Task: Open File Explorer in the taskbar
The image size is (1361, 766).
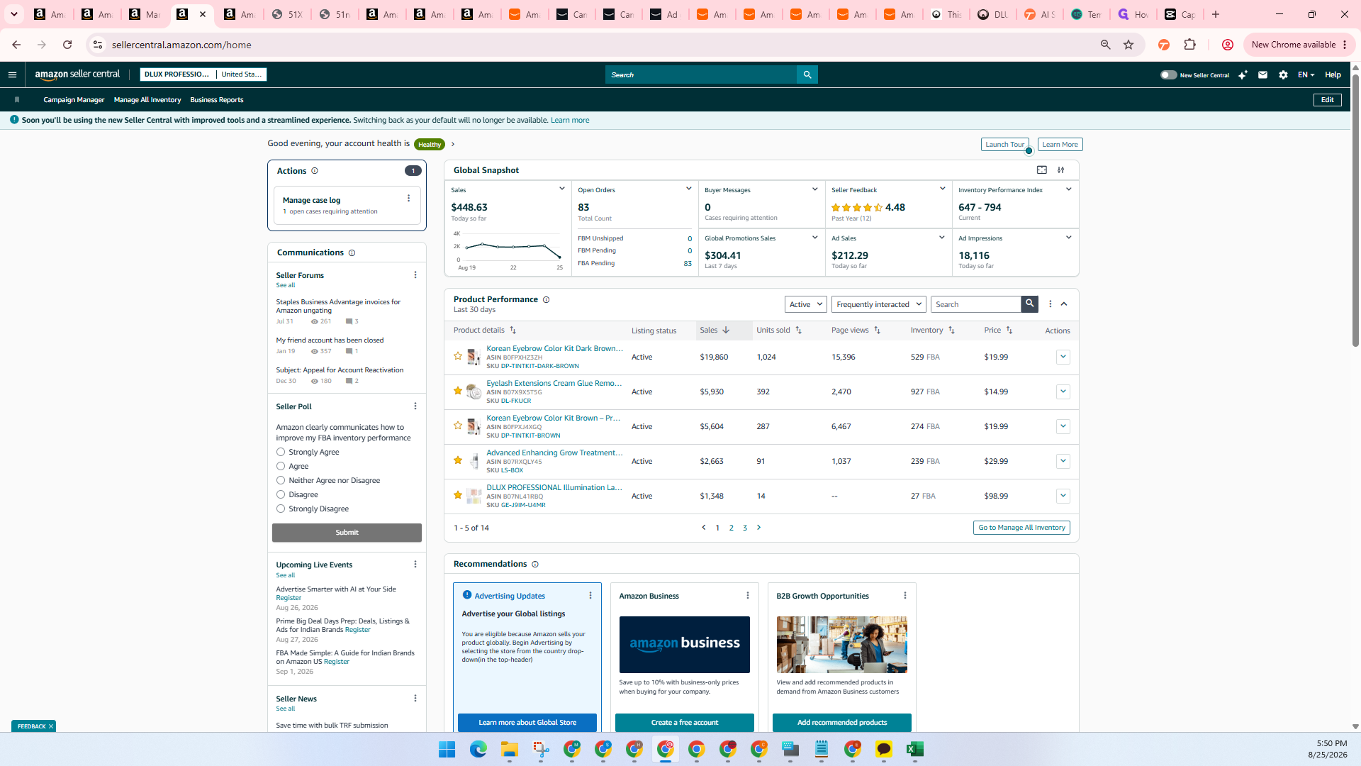Action: 509,749
